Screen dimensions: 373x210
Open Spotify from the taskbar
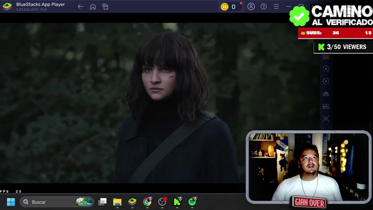tap(192, 202)
